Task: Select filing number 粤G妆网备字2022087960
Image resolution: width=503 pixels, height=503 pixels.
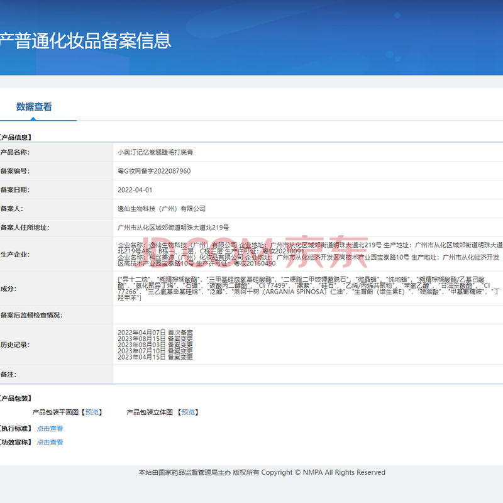Action: pos(154,171)
